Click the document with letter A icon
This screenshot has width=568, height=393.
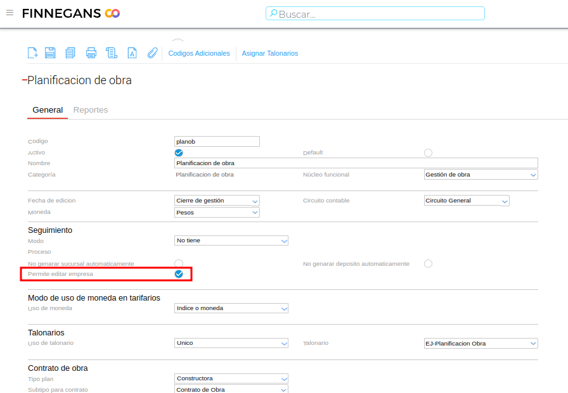click(x=132, y=53)
